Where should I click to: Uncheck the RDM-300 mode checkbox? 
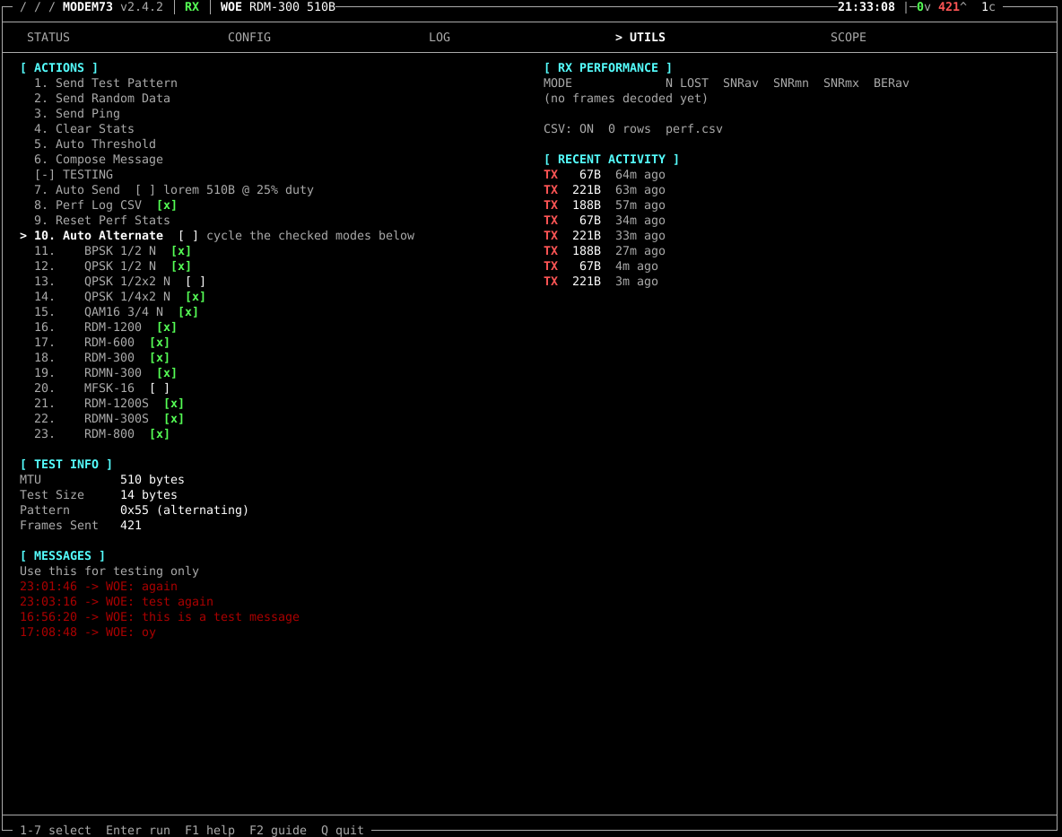coord(159,358)
